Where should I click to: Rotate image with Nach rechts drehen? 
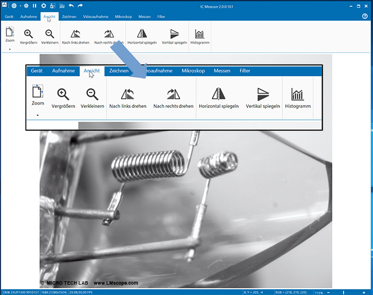(108, 34)
